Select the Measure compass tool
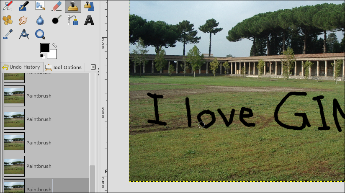Screen dimensions: 345x193 point(24,34)
